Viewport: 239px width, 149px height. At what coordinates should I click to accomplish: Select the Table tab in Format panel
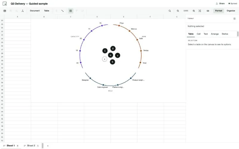(x=191, y=34)
